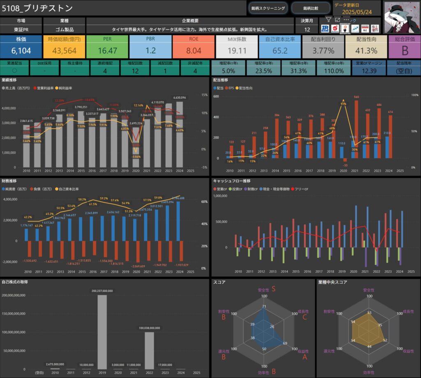Viewport: 421px width, 378px height.
Task: Click the 配当利回り 3.77% card
Action: point(323,47)
